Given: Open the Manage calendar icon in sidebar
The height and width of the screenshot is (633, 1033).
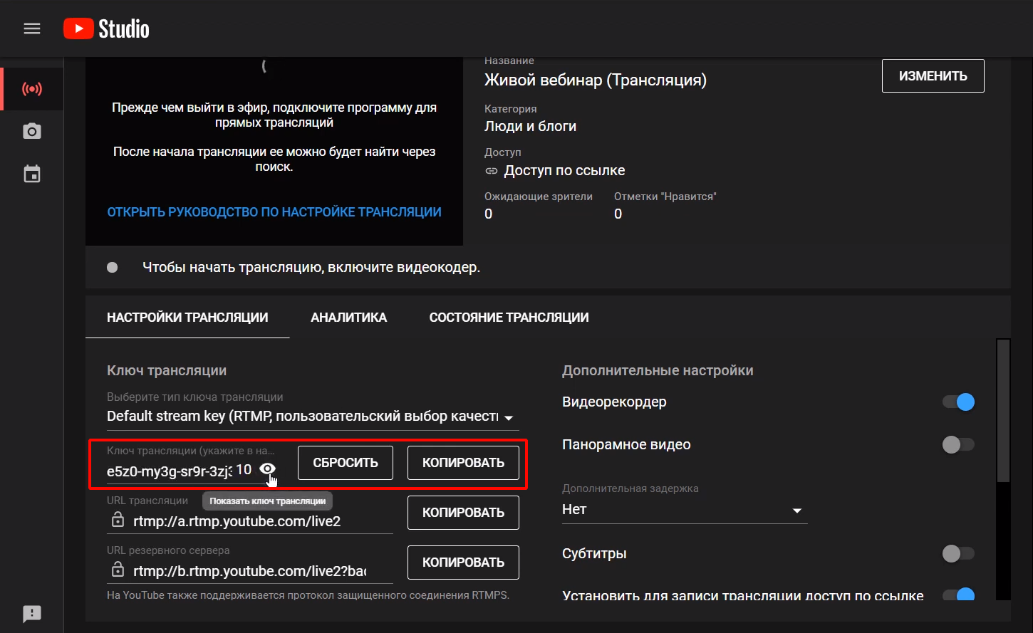Looking at the screenshot, I should [x=32, y=174].
